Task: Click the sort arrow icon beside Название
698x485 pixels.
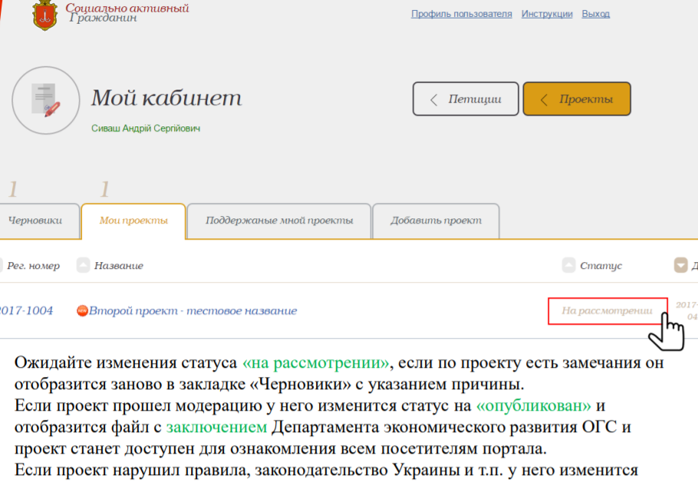Action: point(83,265)
